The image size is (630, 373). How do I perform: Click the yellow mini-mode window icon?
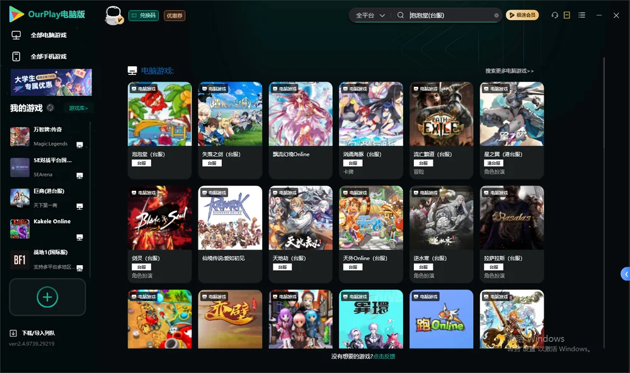coord(567,15)
